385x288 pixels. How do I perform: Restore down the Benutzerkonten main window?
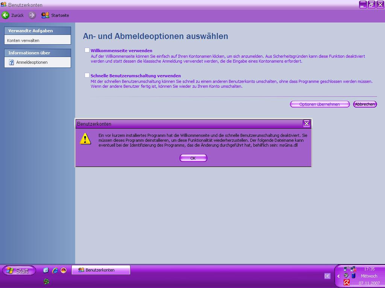click(x=371, y=4)
